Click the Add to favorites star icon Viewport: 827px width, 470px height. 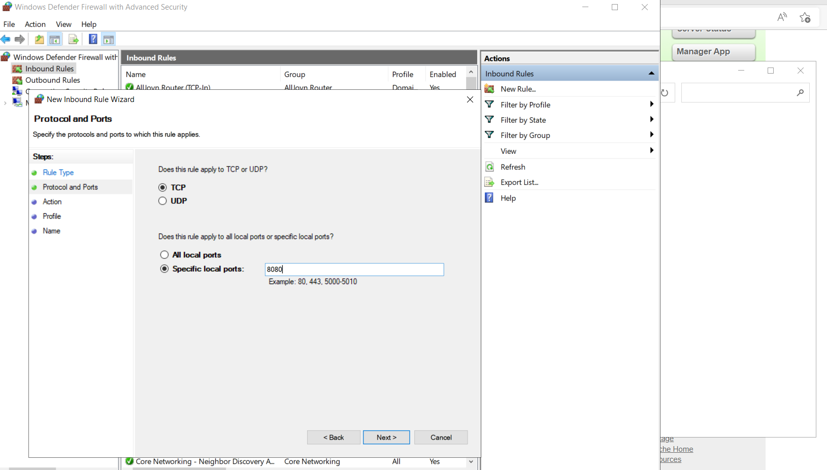point(805,18)
